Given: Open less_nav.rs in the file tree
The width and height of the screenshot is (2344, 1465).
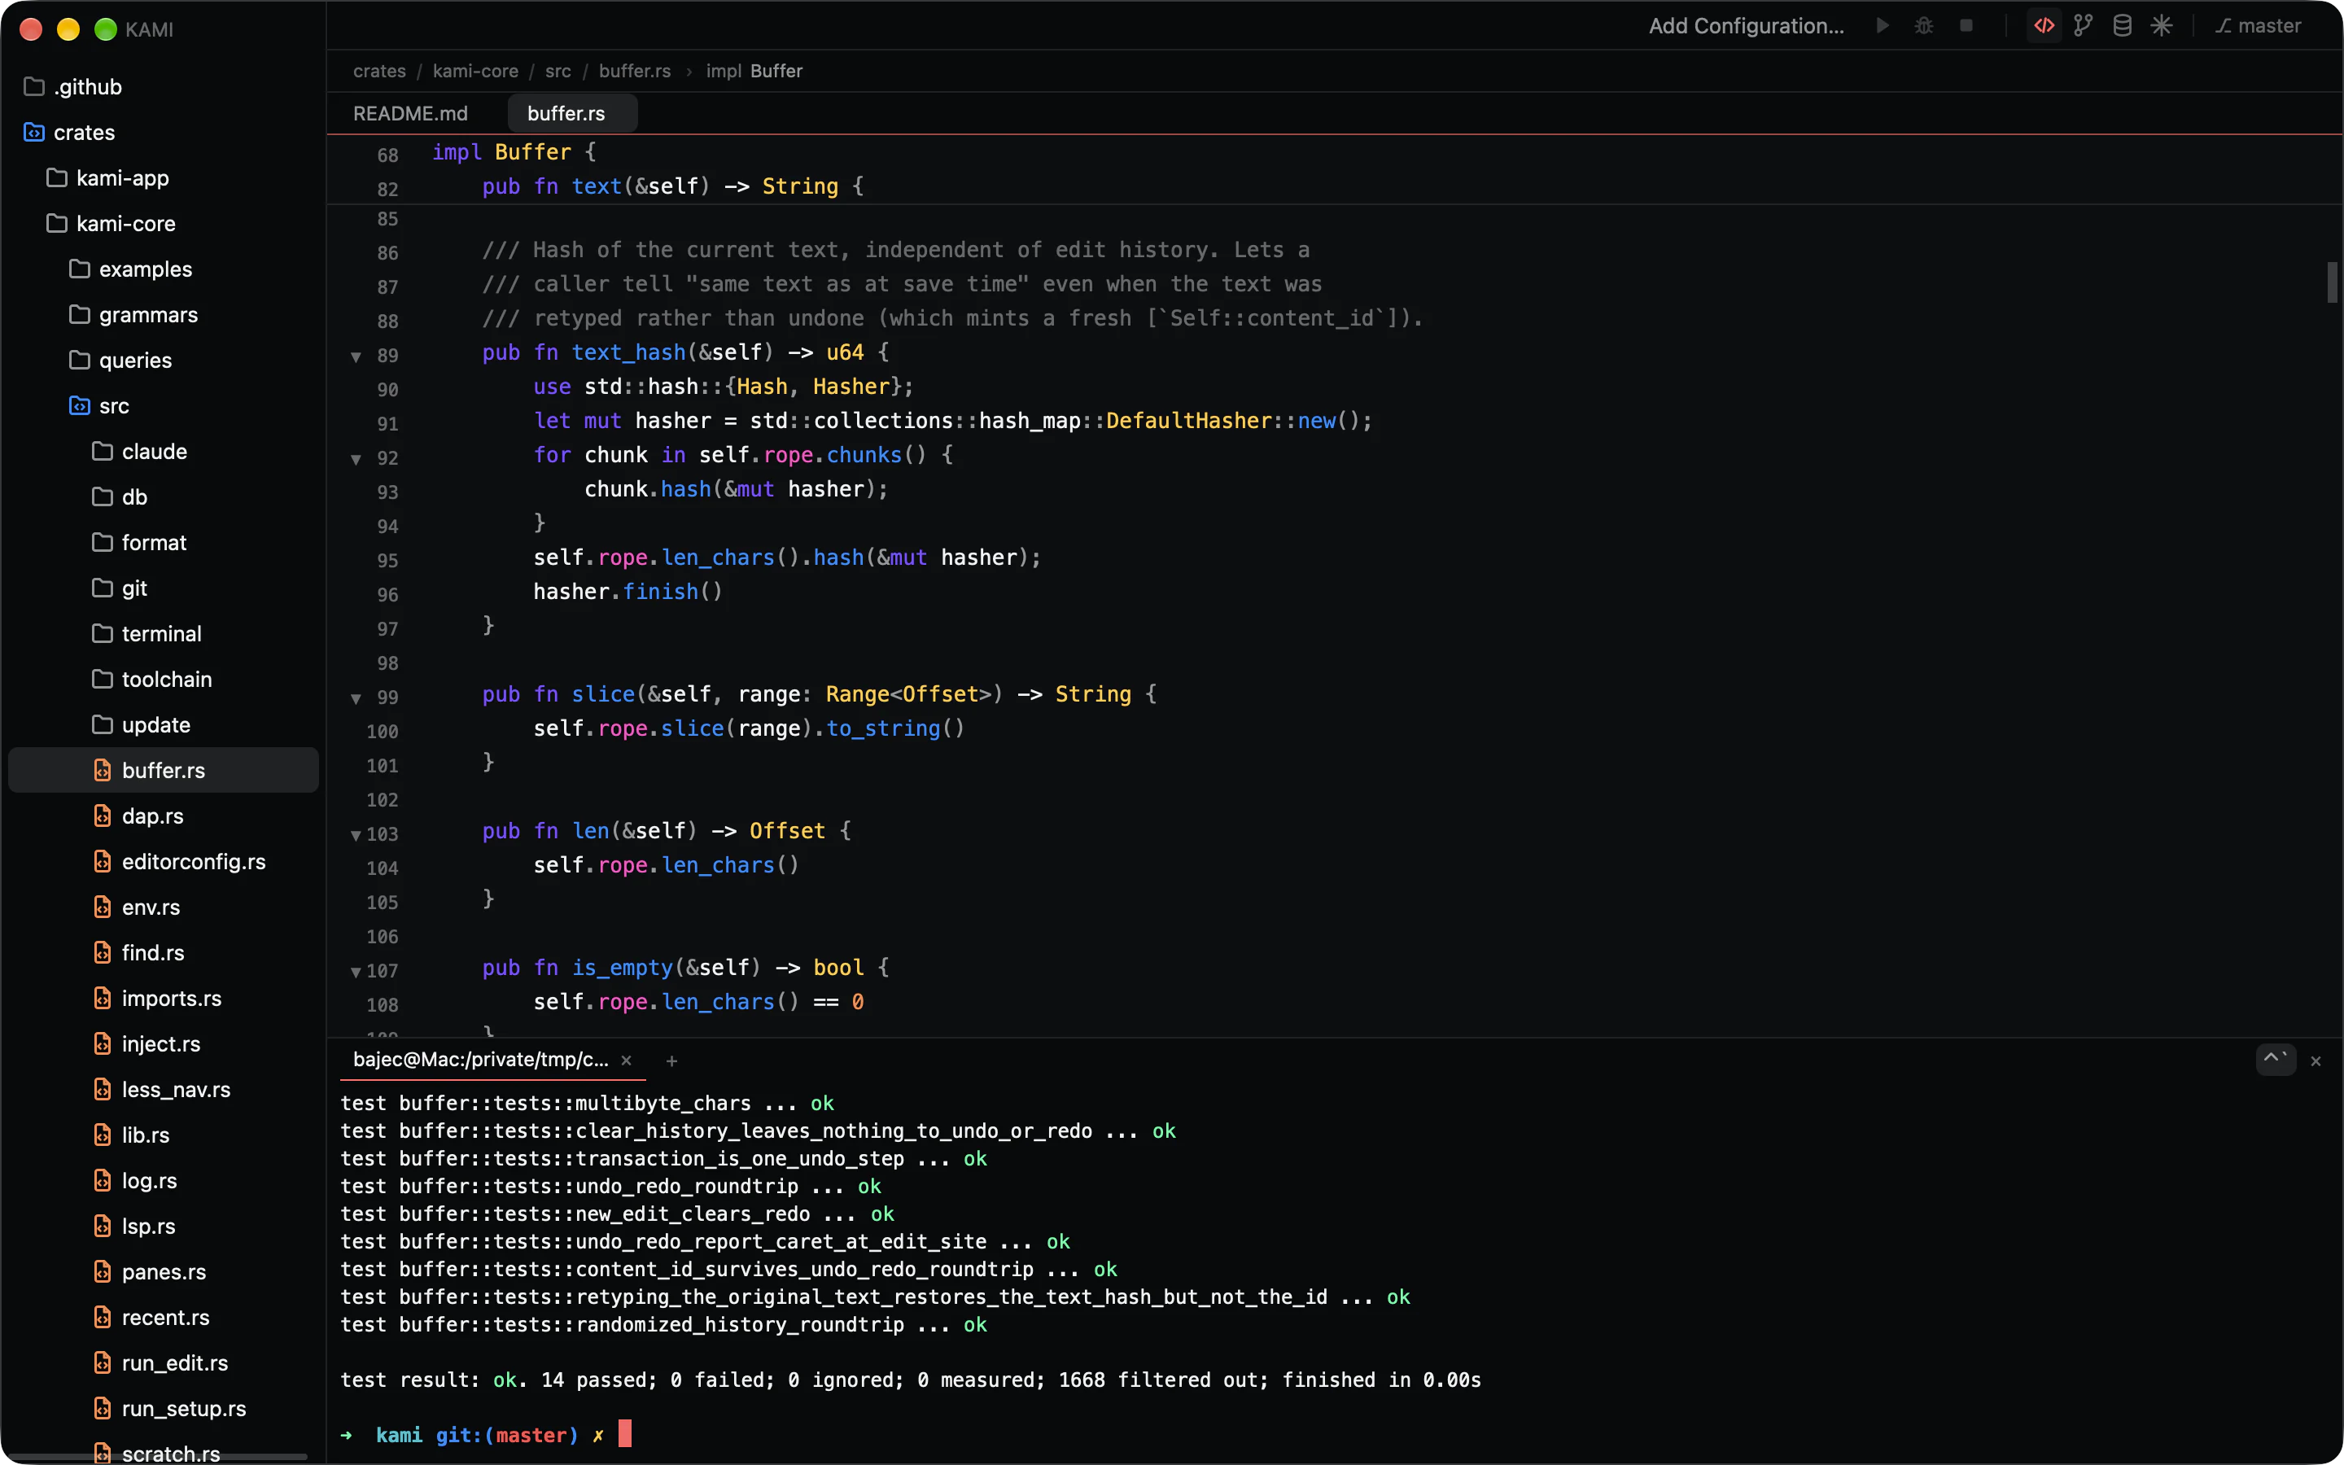Looking at the screenshot, I should point(163,1088).
